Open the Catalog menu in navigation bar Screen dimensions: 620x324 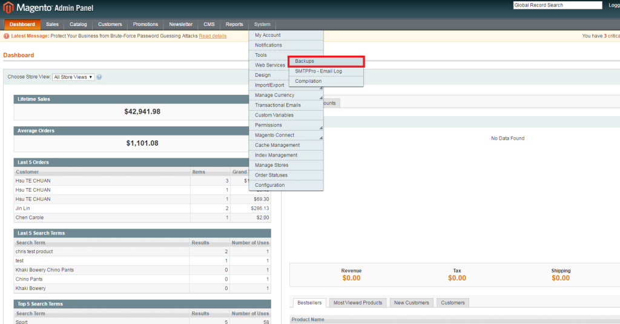[x=78, y=24]
